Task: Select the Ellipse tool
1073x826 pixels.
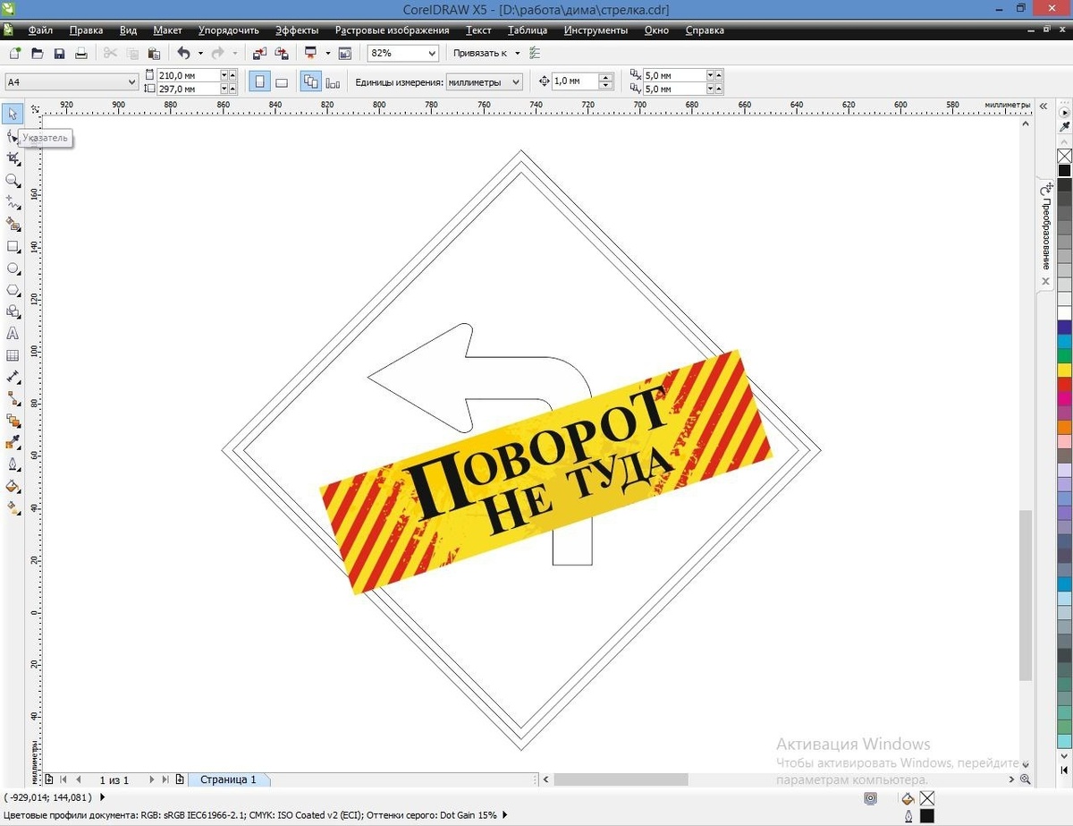Action: pyautogui.click(x=13, y=268)
